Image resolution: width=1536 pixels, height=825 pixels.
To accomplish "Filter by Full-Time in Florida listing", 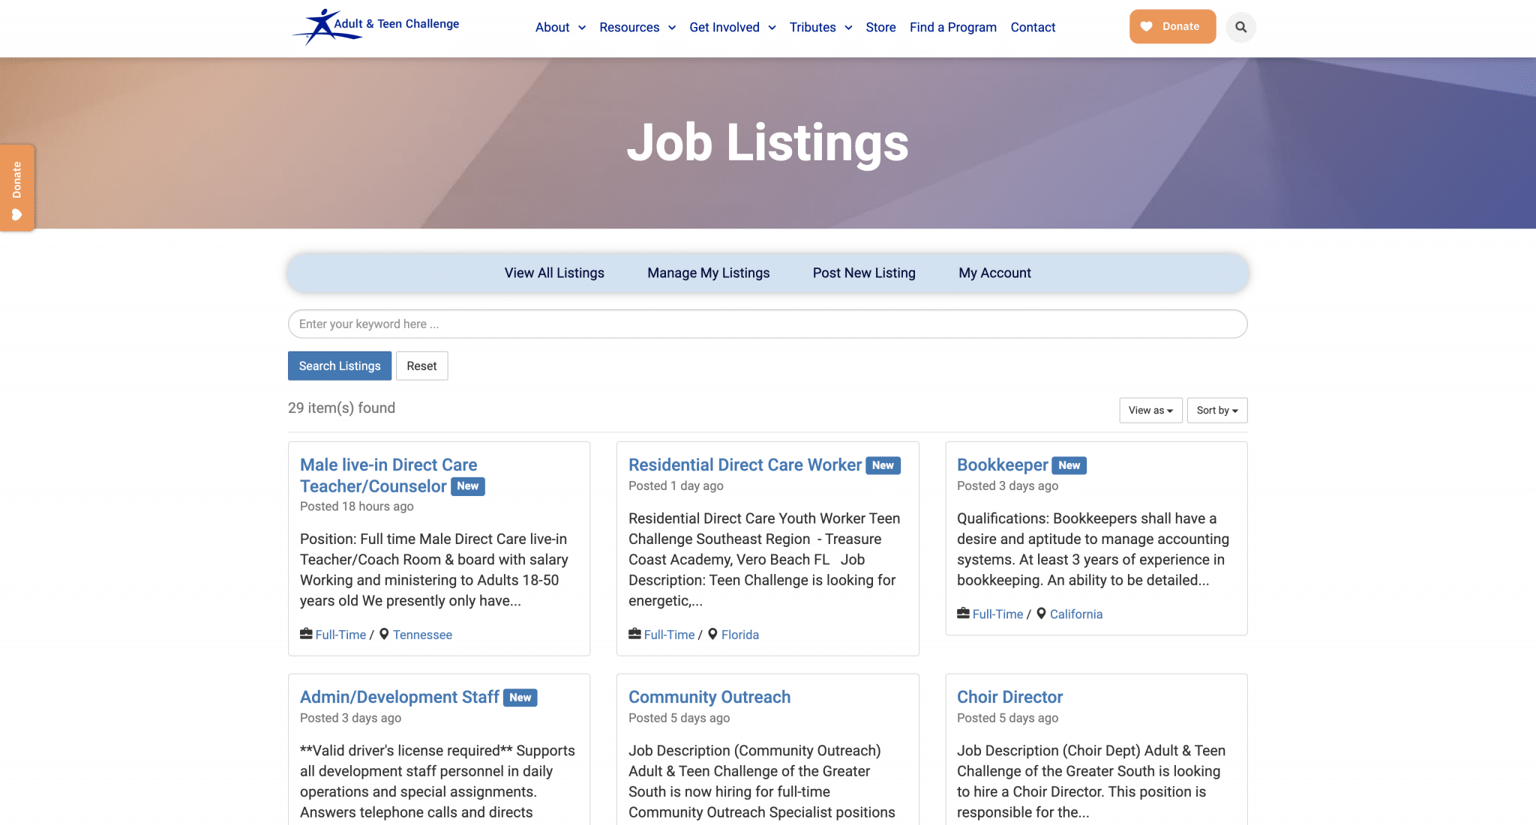I will click(x=669, y=635).
